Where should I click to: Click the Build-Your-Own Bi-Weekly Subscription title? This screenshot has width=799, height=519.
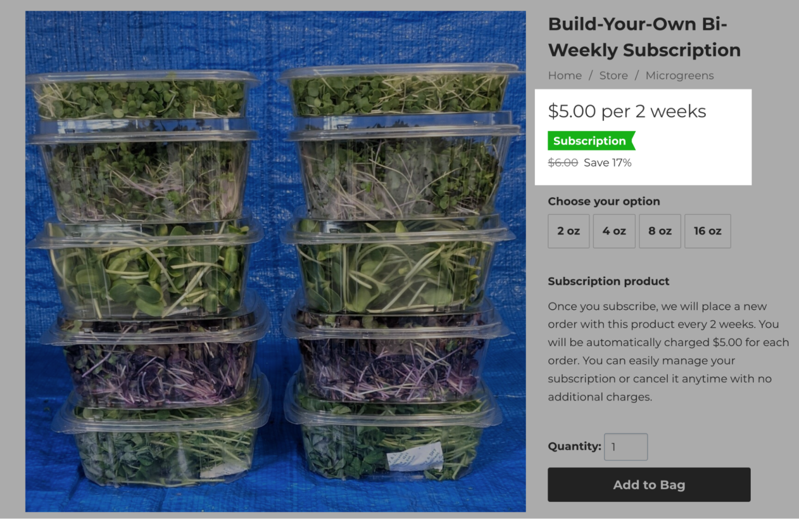644,36
